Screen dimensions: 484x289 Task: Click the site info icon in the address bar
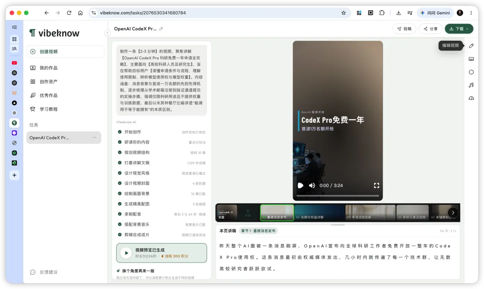pos(94,13)
